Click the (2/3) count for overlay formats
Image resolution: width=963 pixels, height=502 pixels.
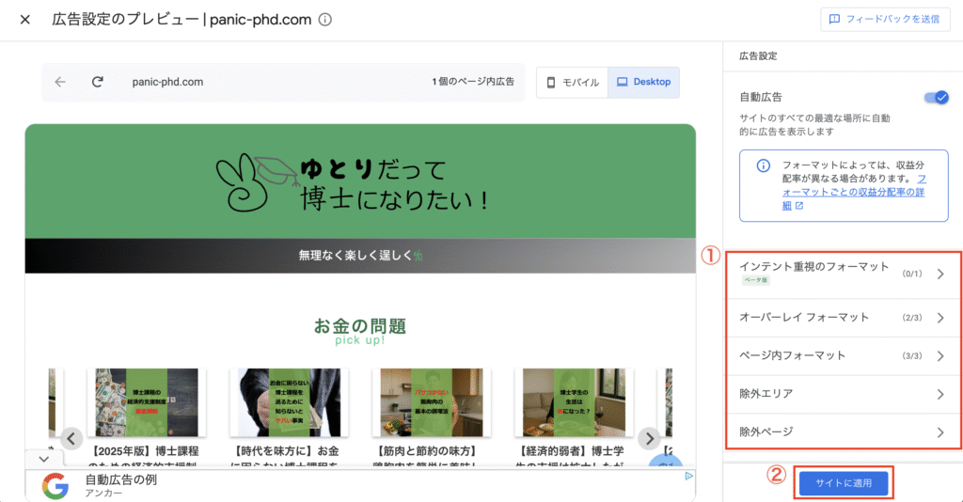pos(912,318)
